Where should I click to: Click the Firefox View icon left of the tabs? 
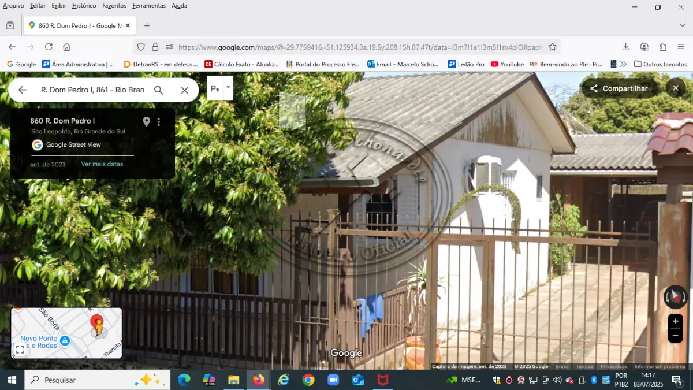pos(10,25)
